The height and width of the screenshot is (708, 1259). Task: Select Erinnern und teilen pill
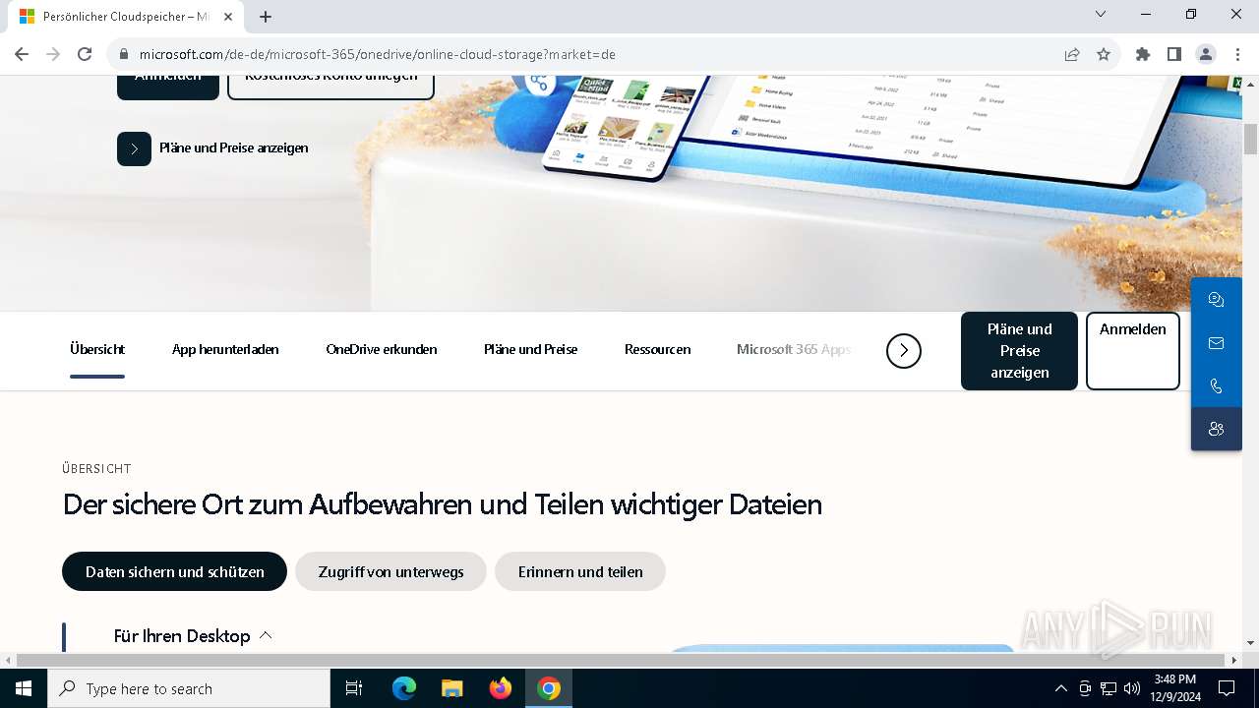coord(580,571)
